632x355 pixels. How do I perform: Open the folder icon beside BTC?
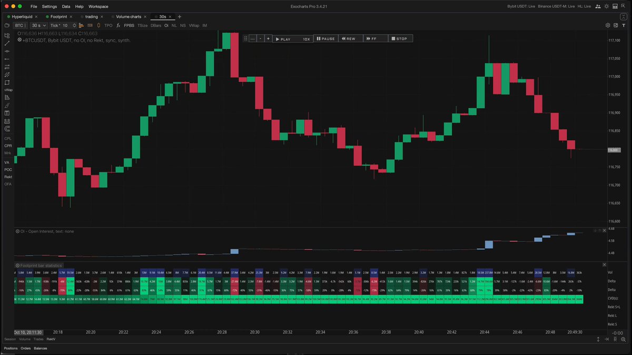7,25
